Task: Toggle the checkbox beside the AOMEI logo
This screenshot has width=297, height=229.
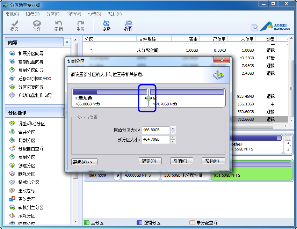Action: tap(254, 27)
